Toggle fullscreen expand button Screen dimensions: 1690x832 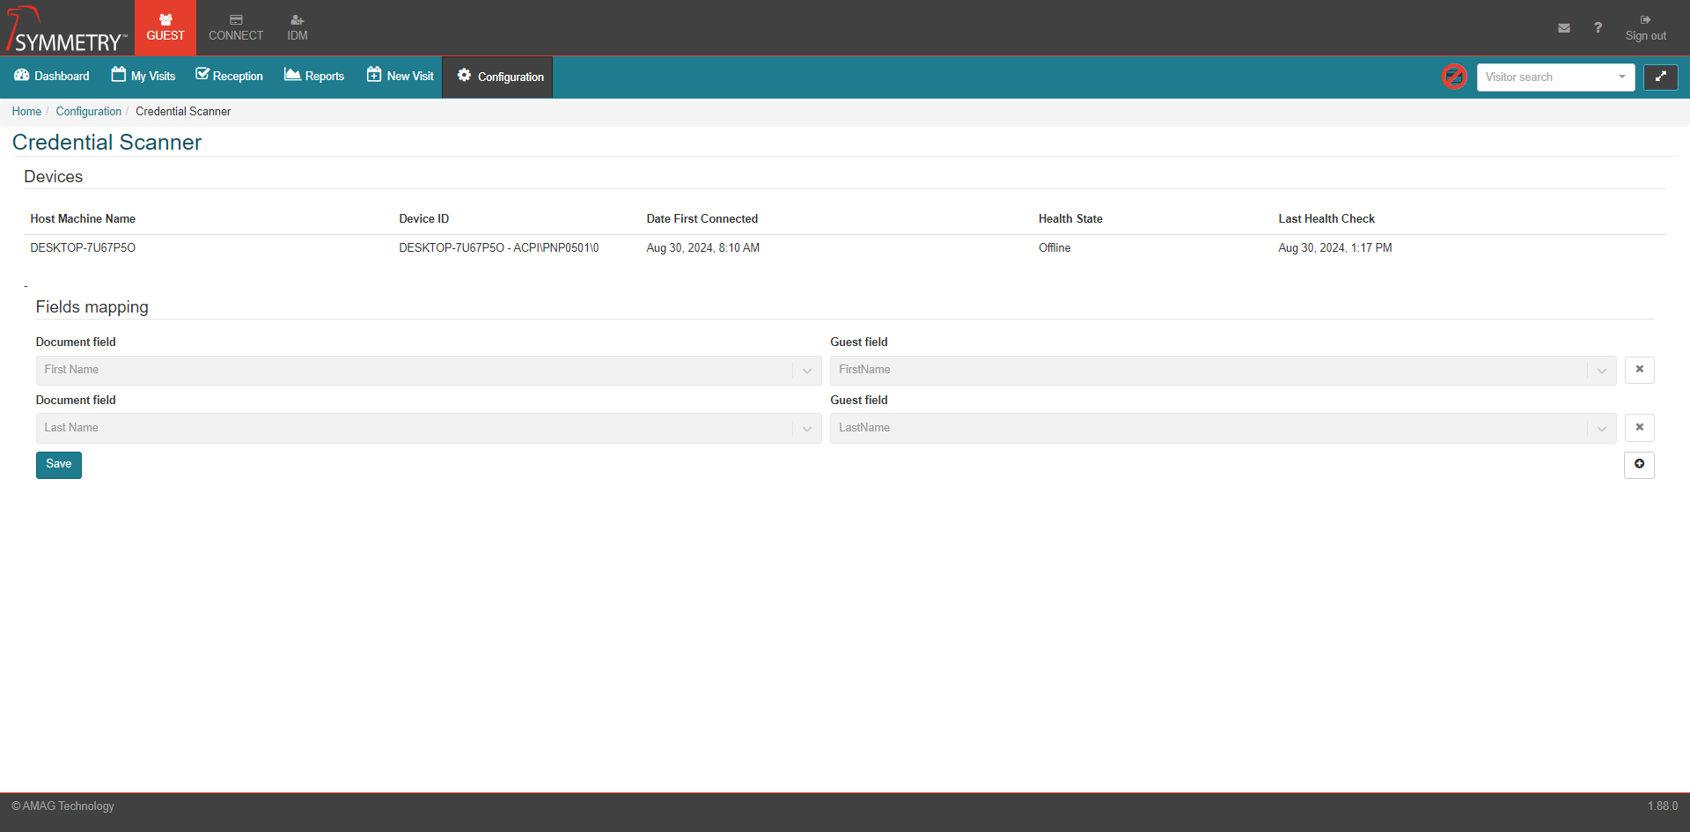click(1660, 77)
